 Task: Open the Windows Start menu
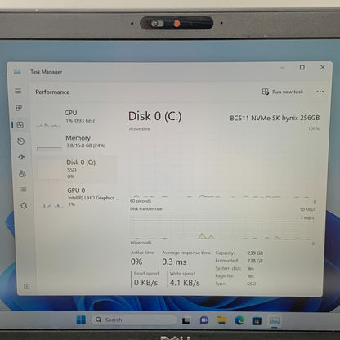pos(81,320)
